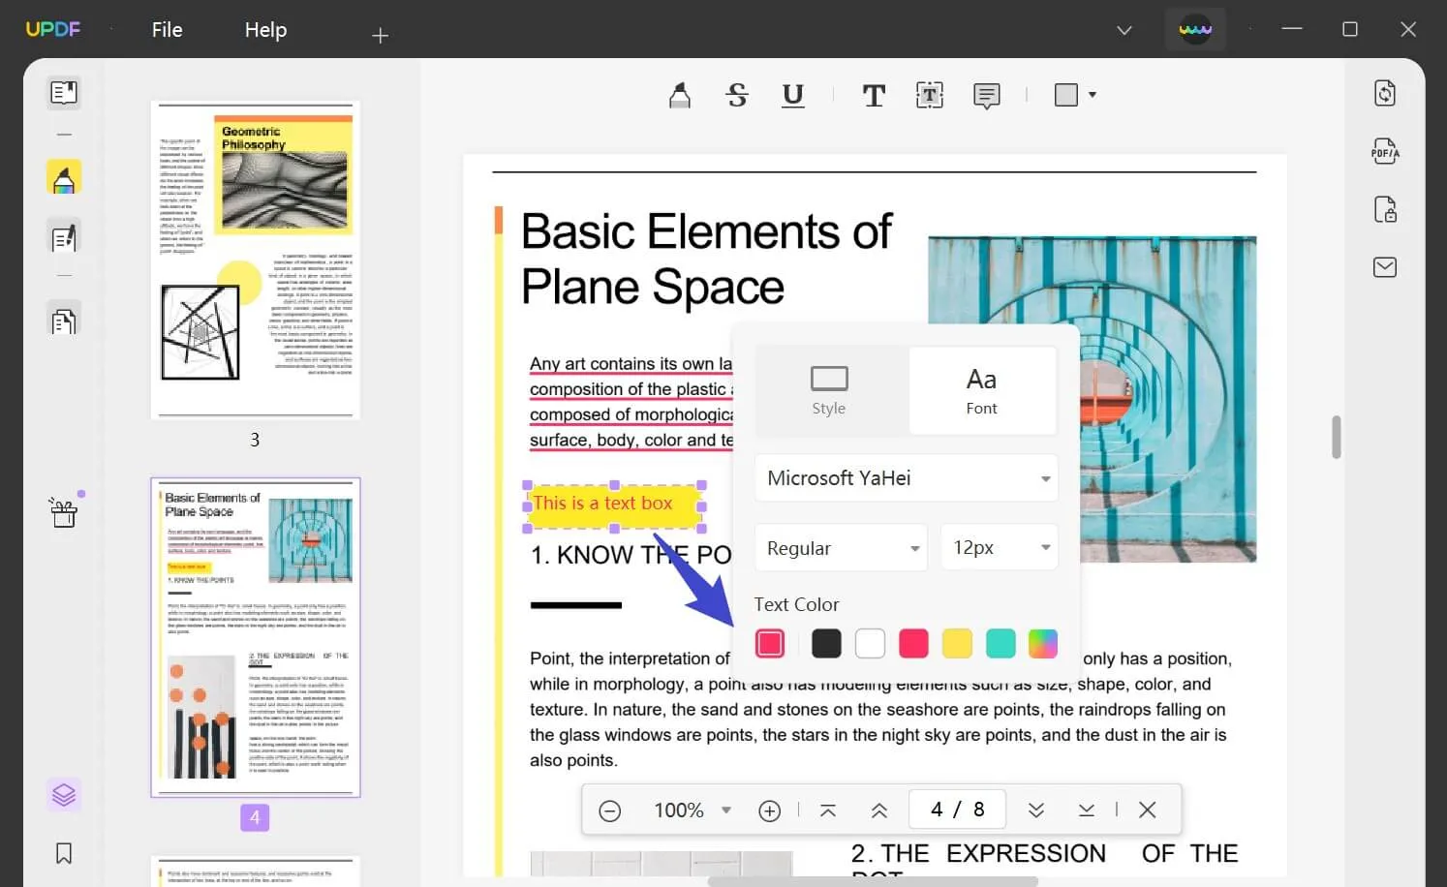The width and height of the screenshot is (1447, 887).
Task: Switch to the Style tab
Action: coord(829,390)
